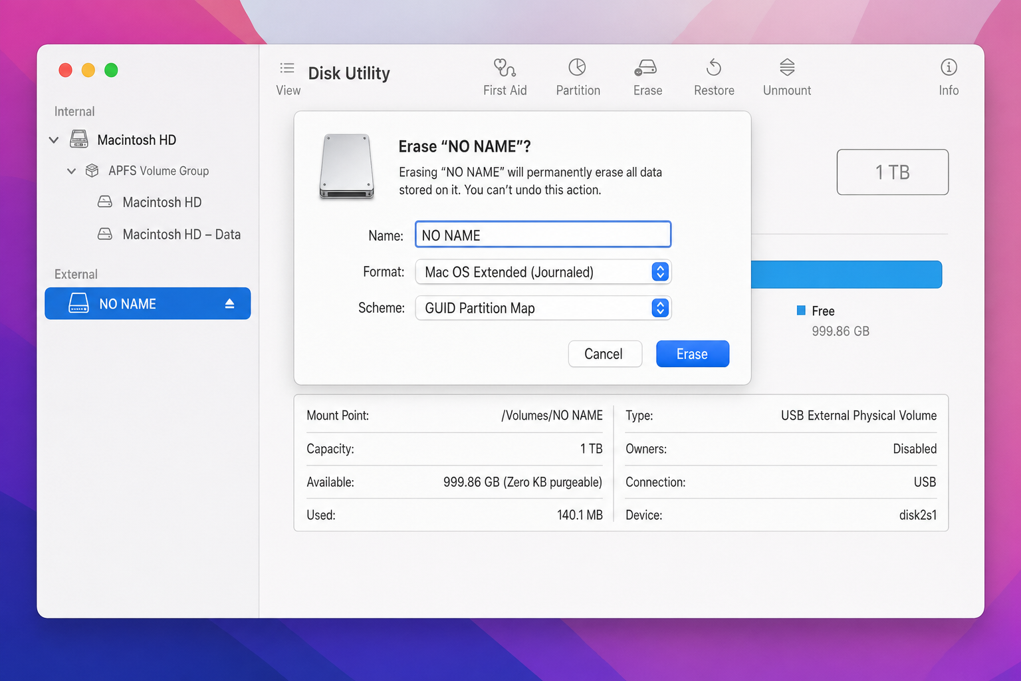Click the Scheme popup arrows
1021x681 pixels.
(660, 308)
